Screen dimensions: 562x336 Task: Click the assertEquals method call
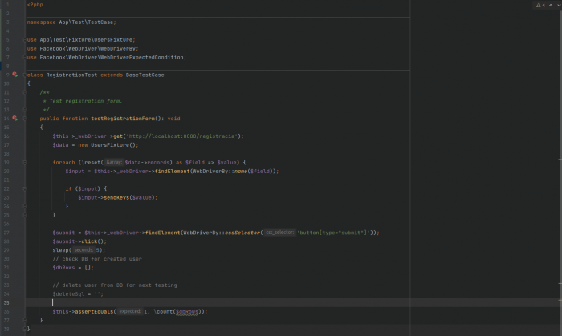click(94, 312)
